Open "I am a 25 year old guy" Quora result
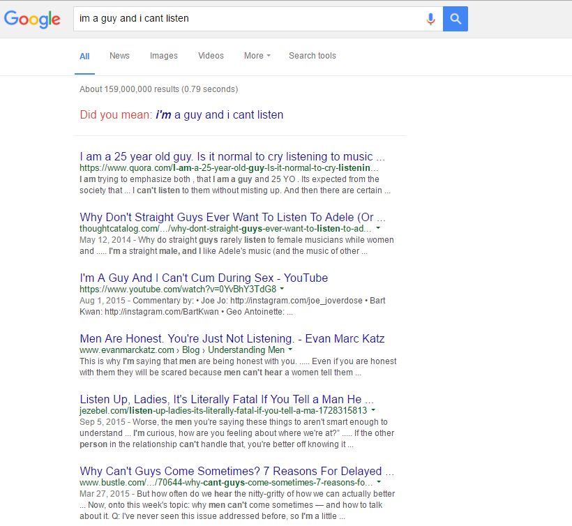The width and height of the screenshot is (572, 526). [232, 156]
